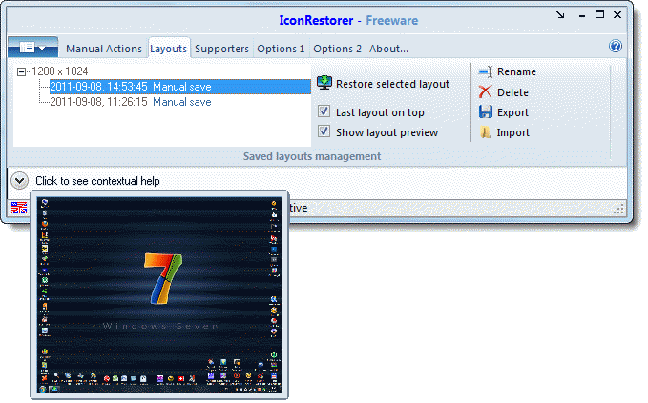Select the 11:26:15 Manual save layout
The image size is (648, 403).
point(131,102)
